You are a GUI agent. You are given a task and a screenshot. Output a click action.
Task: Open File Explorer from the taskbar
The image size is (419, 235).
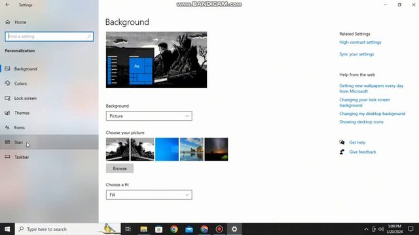click(144, 229)
